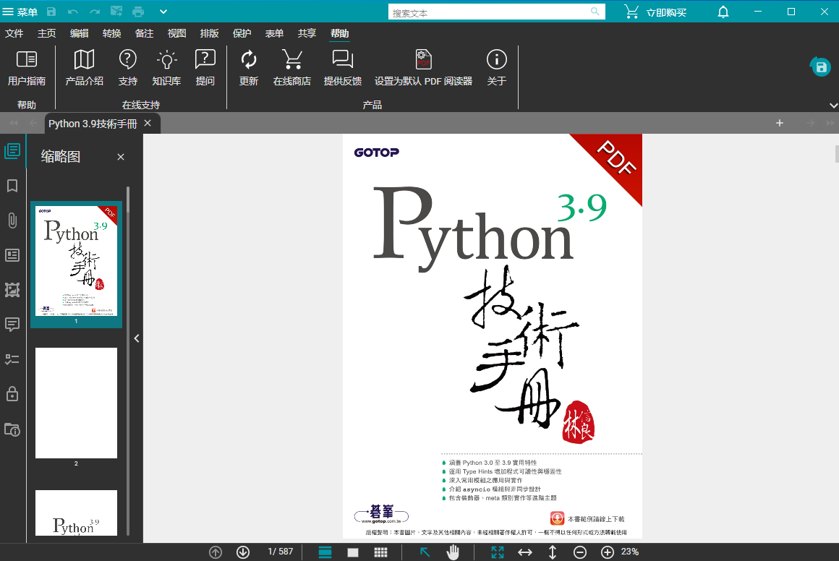
Task: Collapse the thumbnail side panel arrow
Action: [x=137, y=338]
